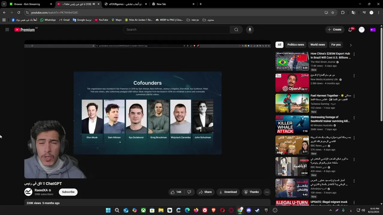Start voice search with the microphone
Screen dimensions: 383x215
[250, 30]
